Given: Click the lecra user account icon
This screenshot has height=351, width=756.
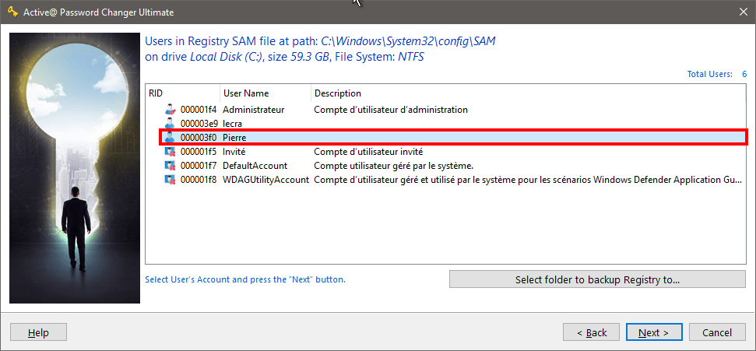Looking at the screenshot, I should (170, 124).
